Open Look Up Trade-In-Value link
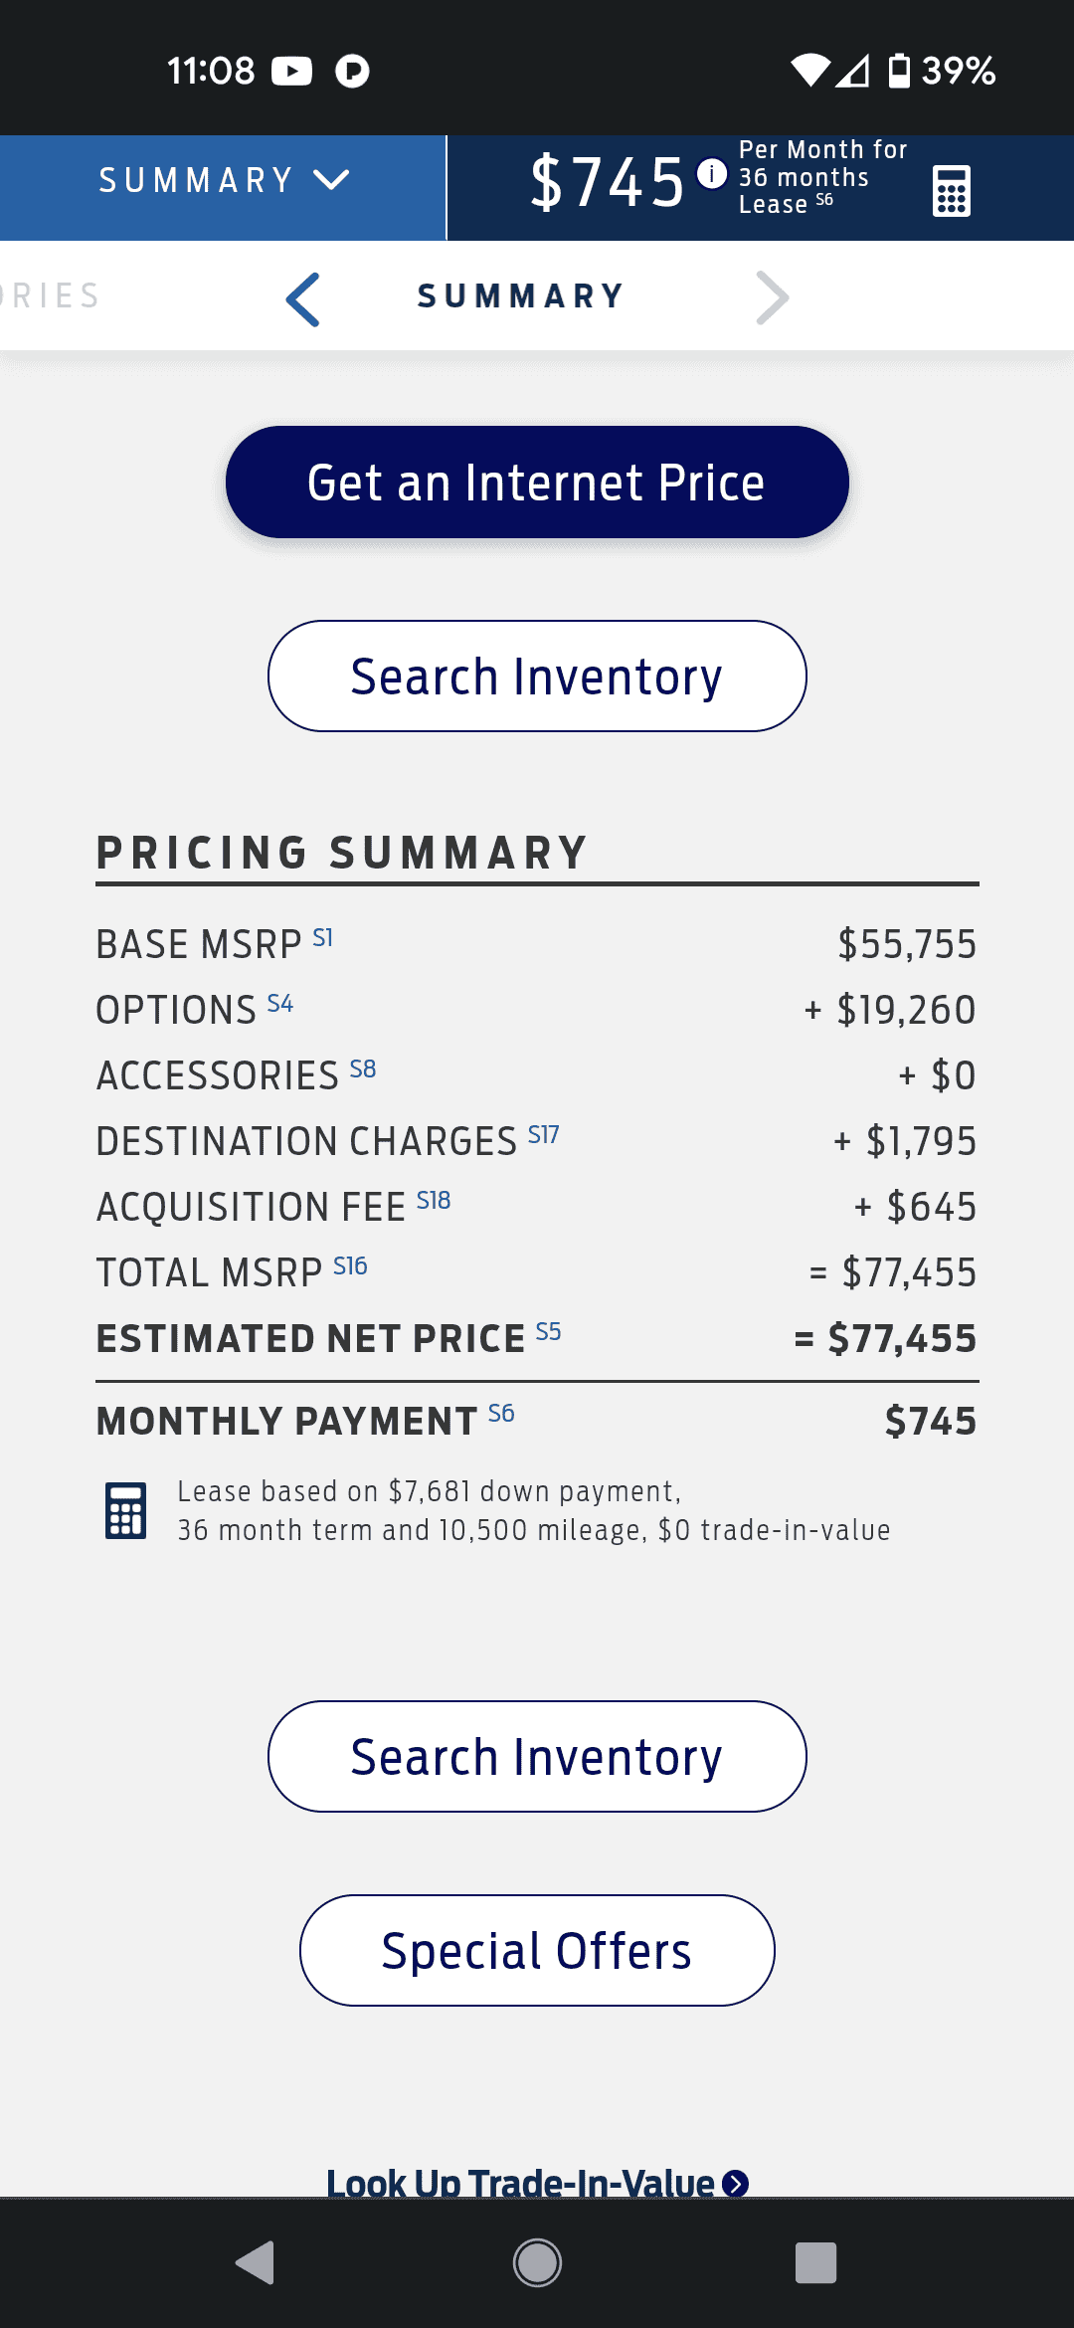The width and height of the screenshot is (1074, 2328). [x=537, y=2183]
